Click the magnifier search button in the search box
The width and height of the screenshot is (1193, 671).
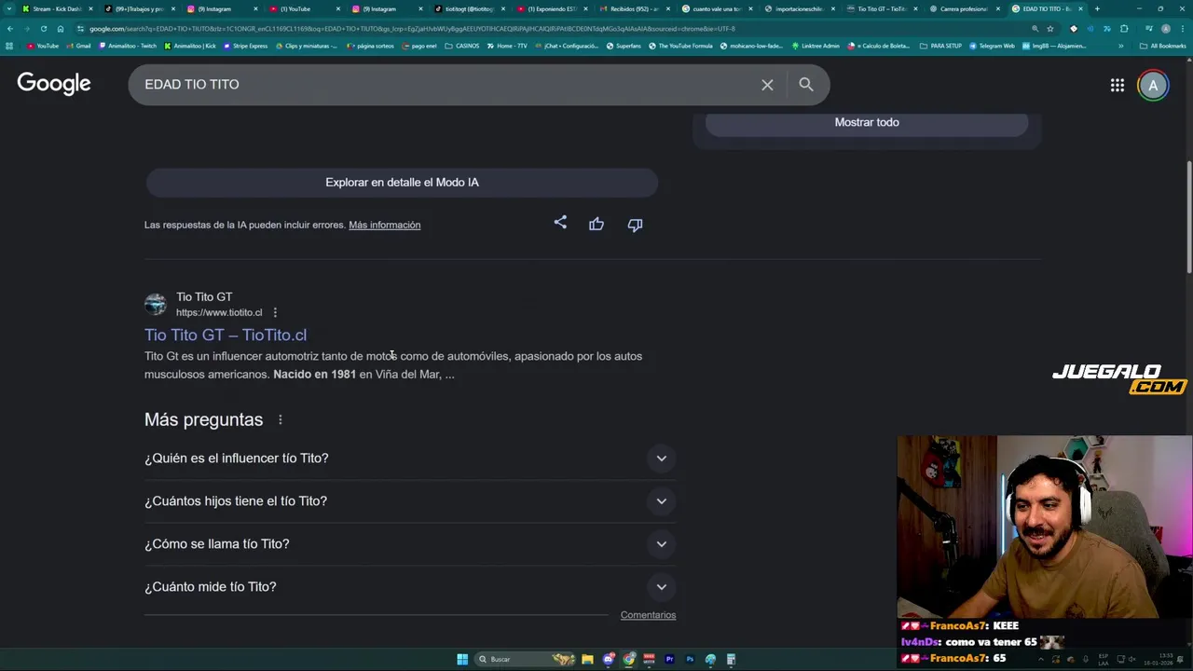pyautogui.click(x=806, y=85)
